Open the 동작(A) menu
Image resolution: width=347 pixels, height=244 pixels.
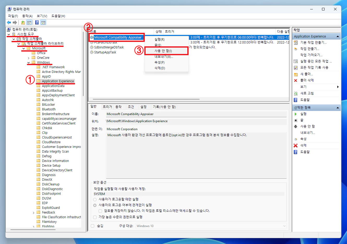[x=27, y=16]
